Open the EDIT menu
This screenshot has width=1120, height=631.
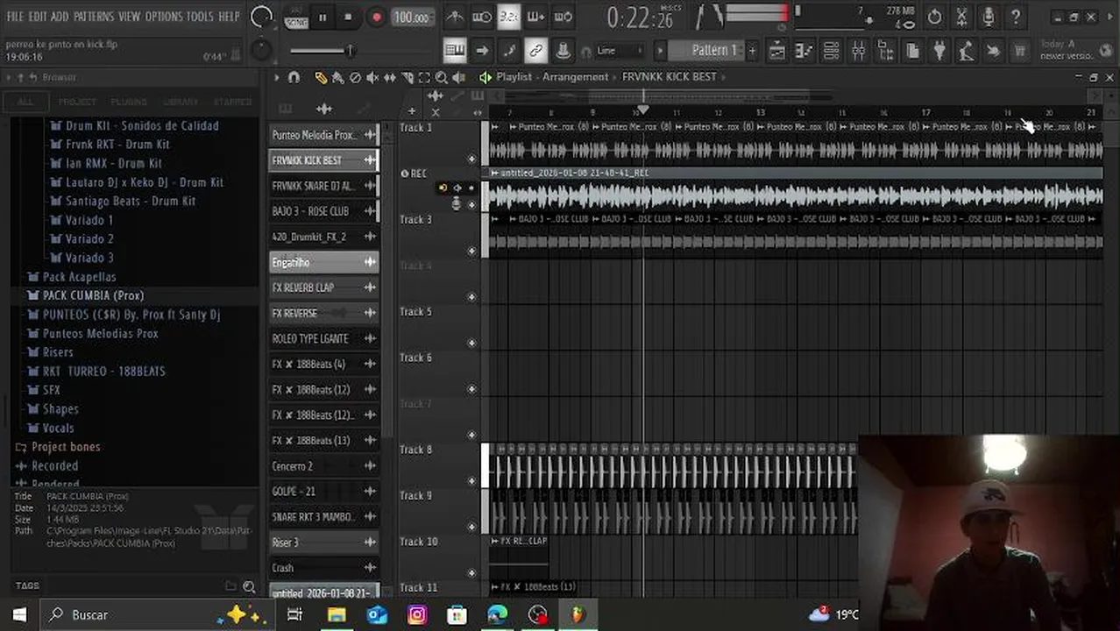37,17
